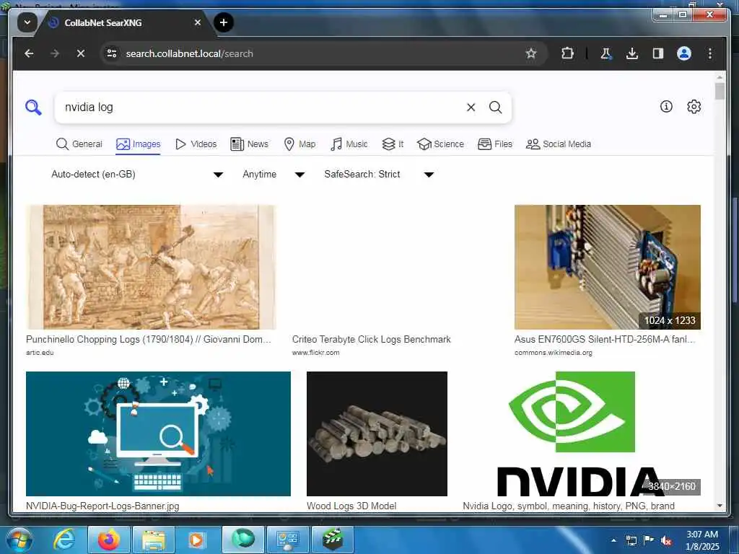Switch to Files category
Image resolution: width=739 pixels, height=554 pixels.
click(495, 144)
